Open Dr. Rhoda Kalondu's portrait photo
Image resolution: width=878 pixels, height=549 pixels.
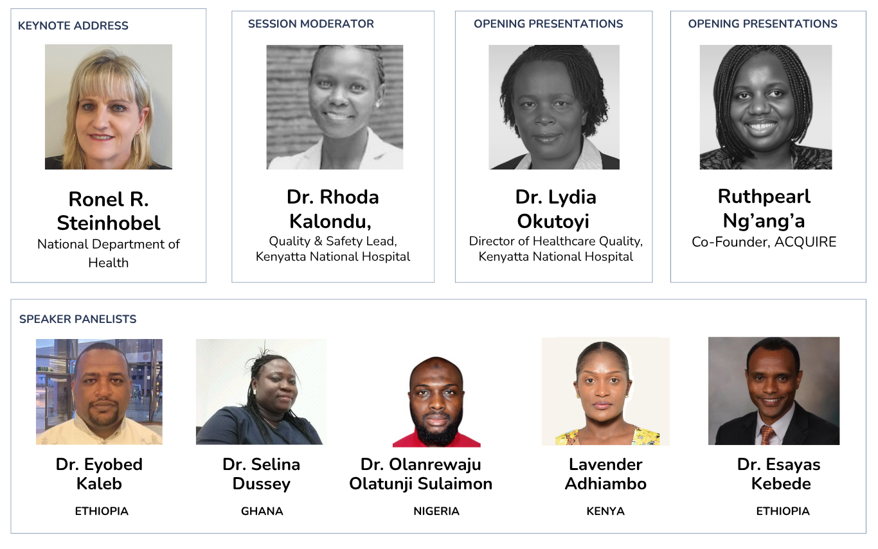pos(335,107)
